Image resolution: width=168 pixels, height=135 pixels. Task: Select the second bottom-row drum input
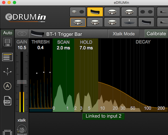pyautogui.click(x=95, y=22)
